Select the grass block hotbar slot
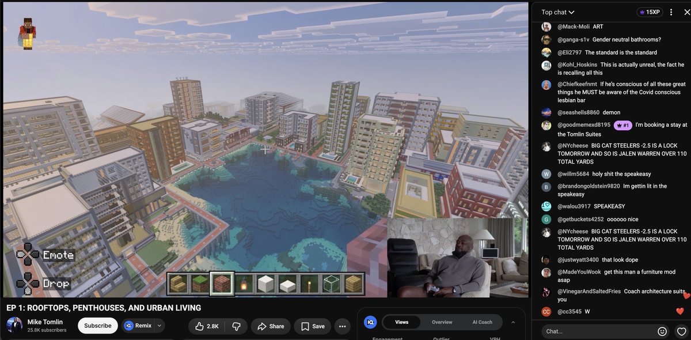The image size is (691, 340). [x=199, y=284]
